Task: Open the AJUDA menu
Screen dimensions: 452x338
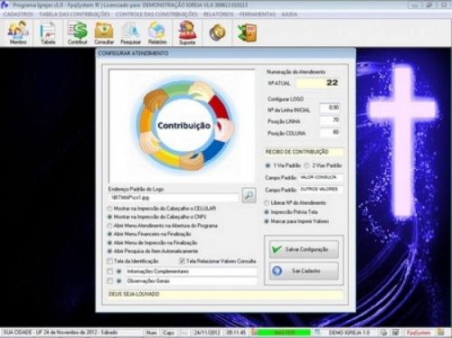Action: (289, 14)
